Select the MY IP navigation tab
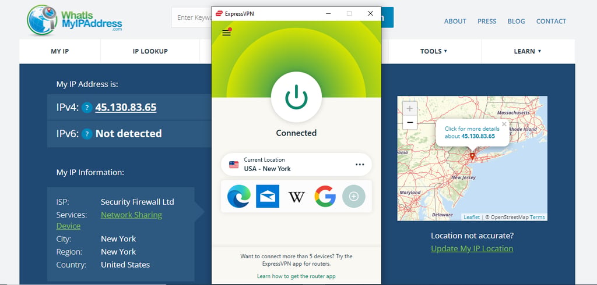 point(60,51)
